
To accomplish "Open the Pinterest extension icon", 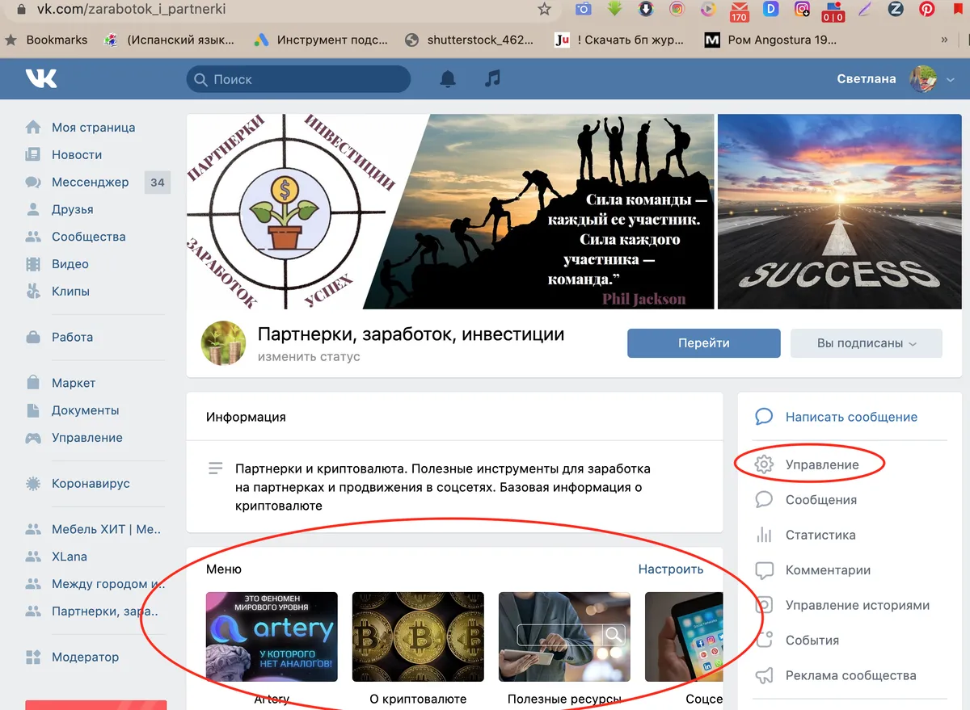I will tap(926, 10).
